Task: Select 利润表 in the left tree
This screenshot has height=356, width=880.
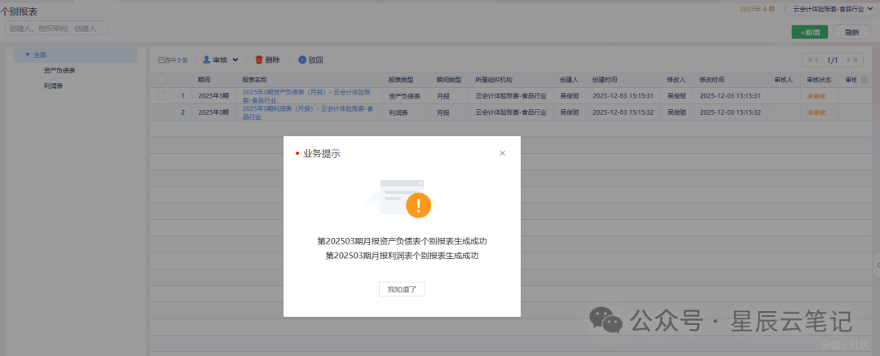Action: point(55,86)
